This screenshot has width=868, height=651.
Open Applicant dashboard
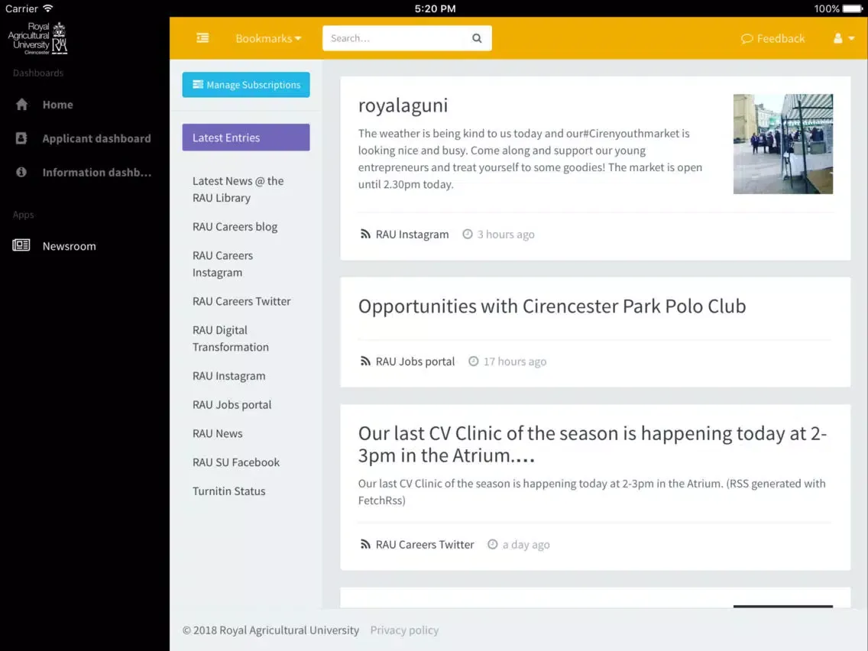point(96,138)
